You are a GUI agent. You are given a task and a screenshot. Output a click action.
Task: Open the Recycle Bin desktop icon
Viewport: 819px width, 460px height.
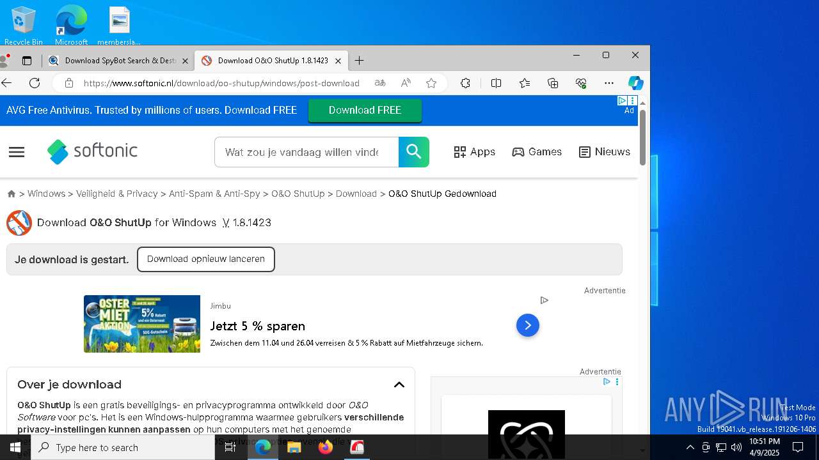[24, 26]
